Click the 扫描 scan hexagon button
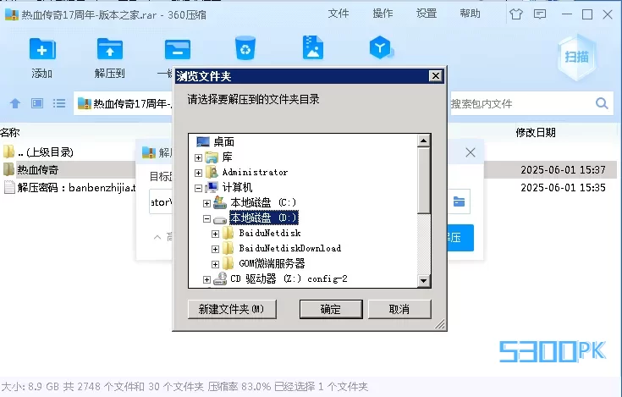This screenshot has width=622, height=397. click(576, 57)
